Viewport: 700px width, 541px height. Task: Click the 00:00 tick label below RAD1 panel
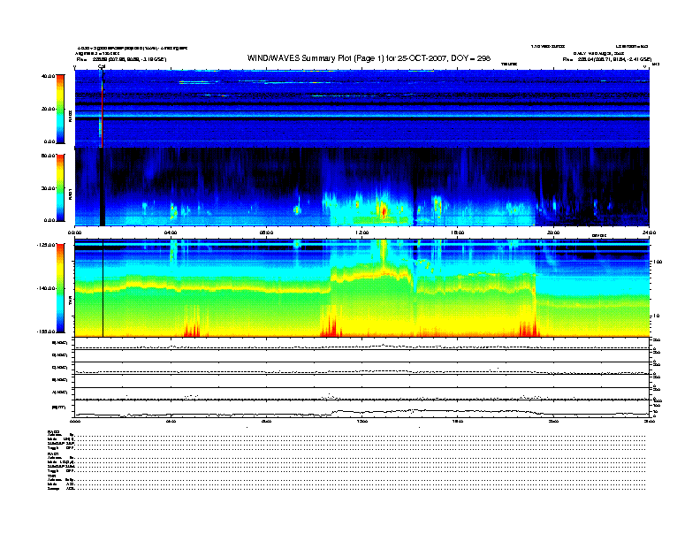click(x=74, y=232)
